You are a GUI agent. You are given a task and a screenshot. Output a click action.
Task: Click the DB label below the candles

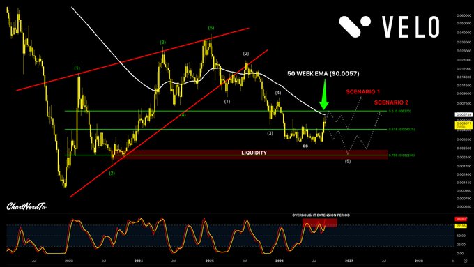[x=305, y=146]
